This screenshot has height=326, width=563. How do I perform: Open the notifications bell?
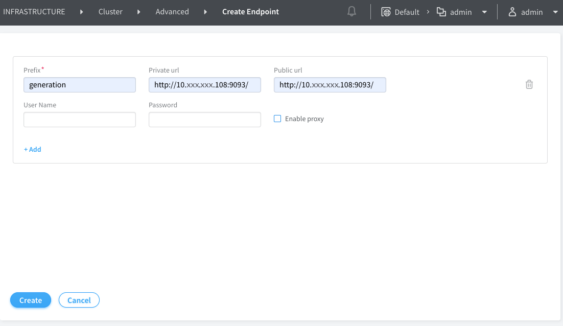point(351,12)
